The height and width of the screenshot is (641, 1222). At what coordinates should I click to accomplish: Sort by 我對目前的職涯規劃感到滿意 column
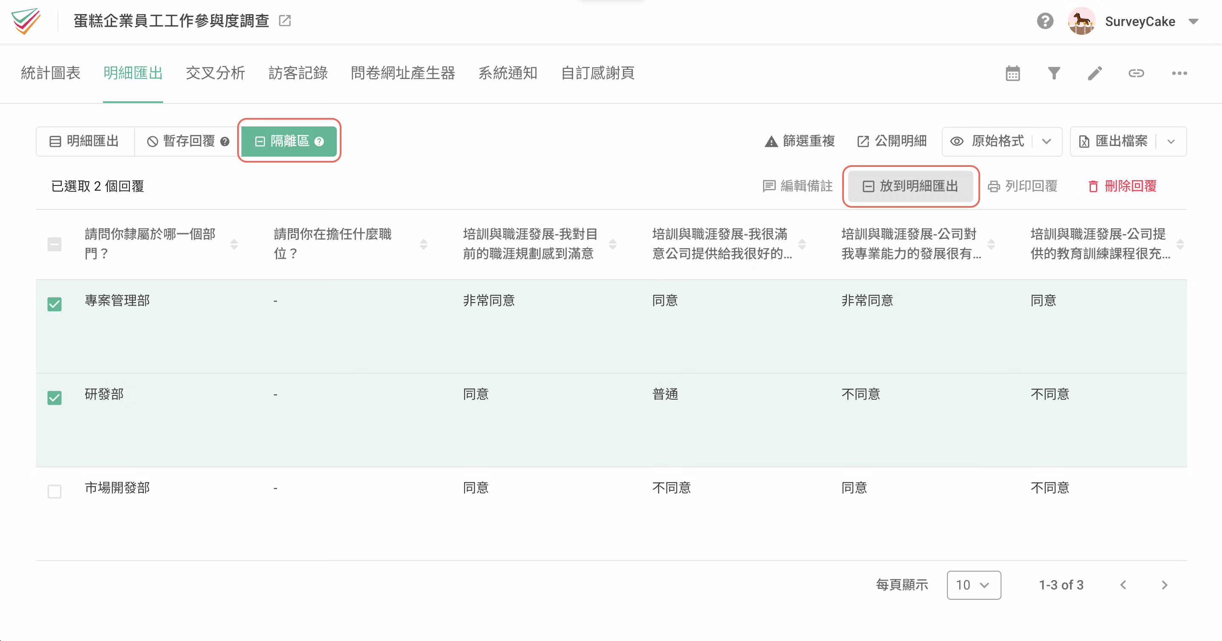coord(612,244)
